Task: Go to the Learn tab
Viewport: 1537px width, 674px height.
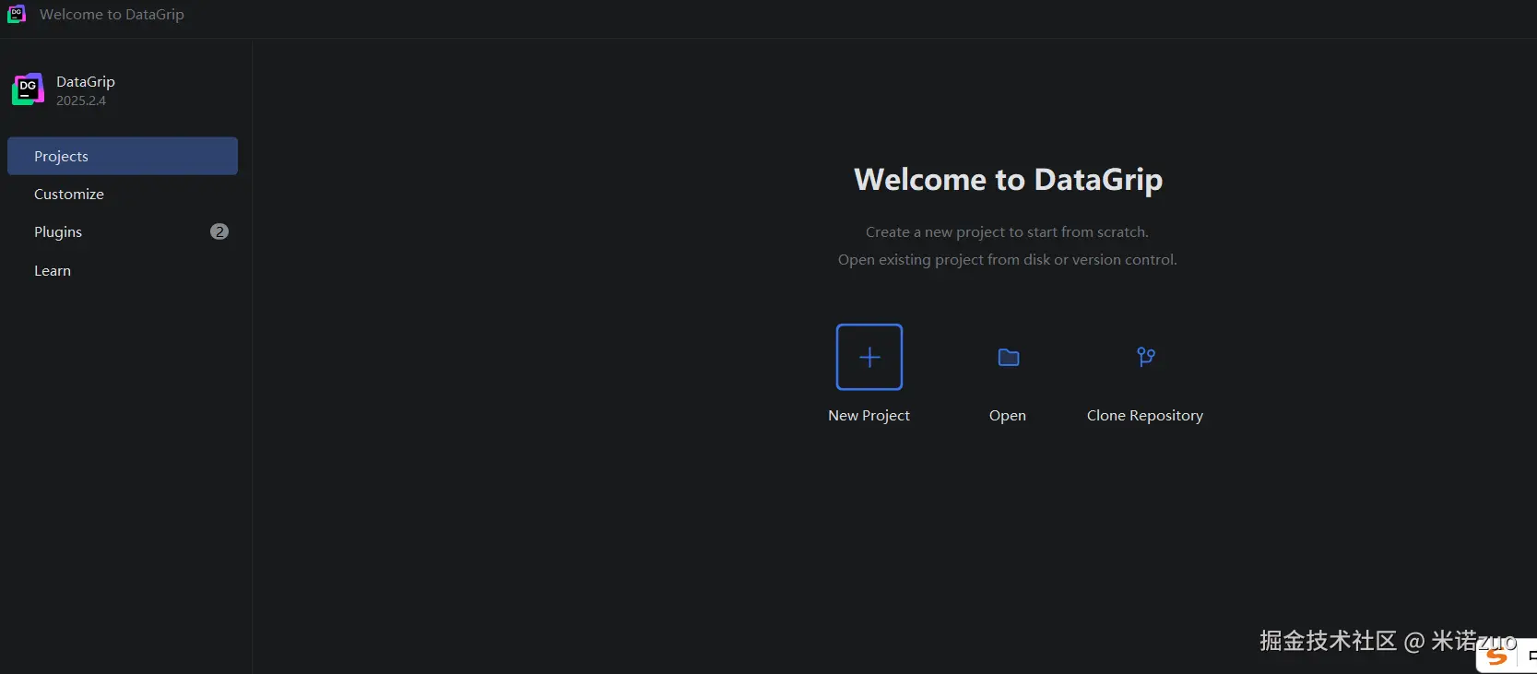Action: pyautogui.click(x=123, y=270)
